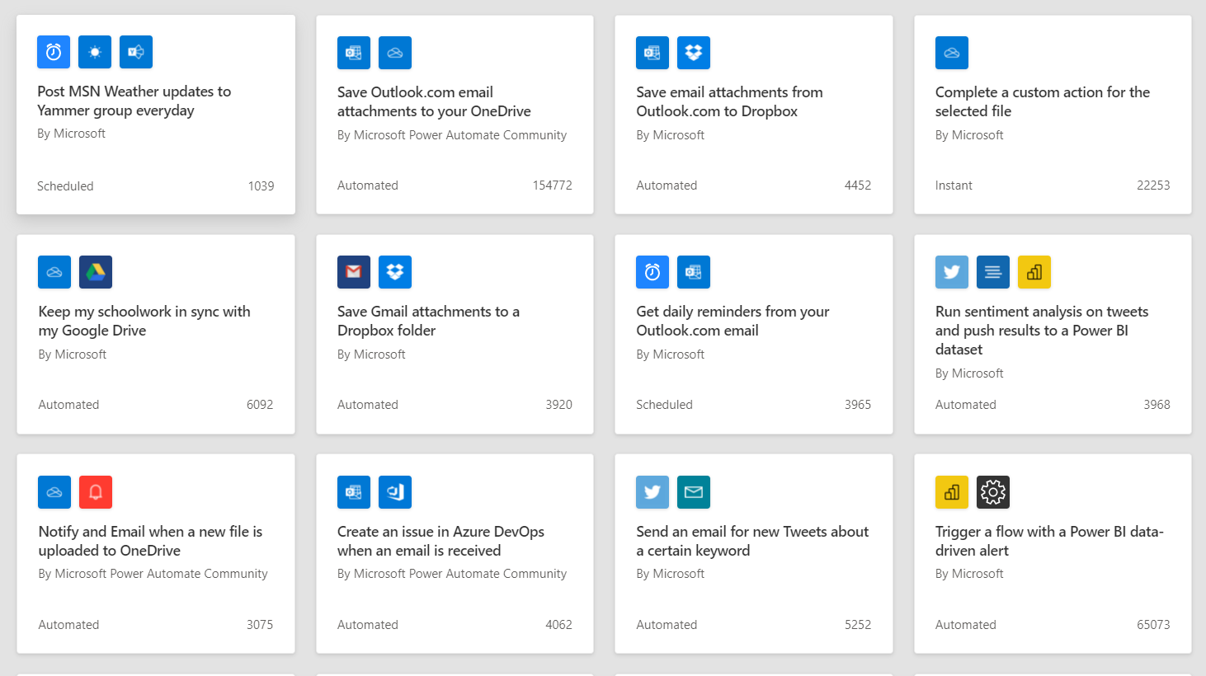
Task: Click the yellow Power BI icon on the data-driven alert card
Action: tap(952, 492)
